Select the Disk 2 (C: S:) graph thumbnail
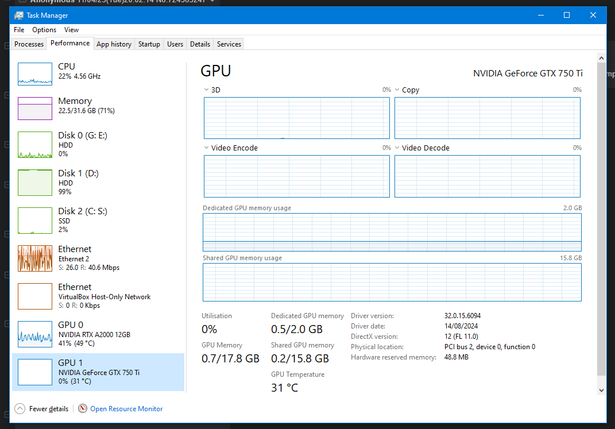615x429 pixels. 35,221
